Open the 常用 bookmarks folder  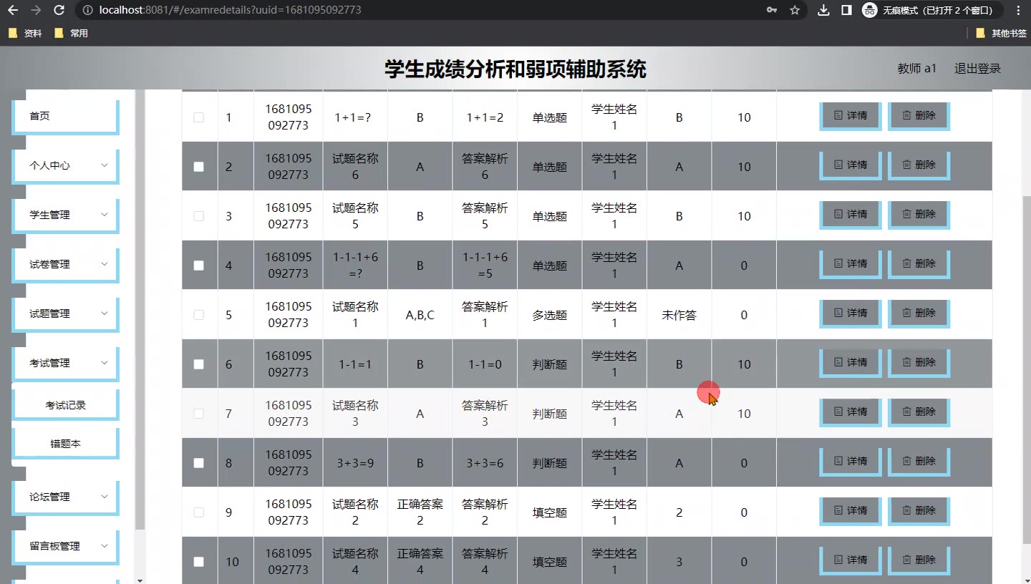pyautogui.click(x=70, y=33)
